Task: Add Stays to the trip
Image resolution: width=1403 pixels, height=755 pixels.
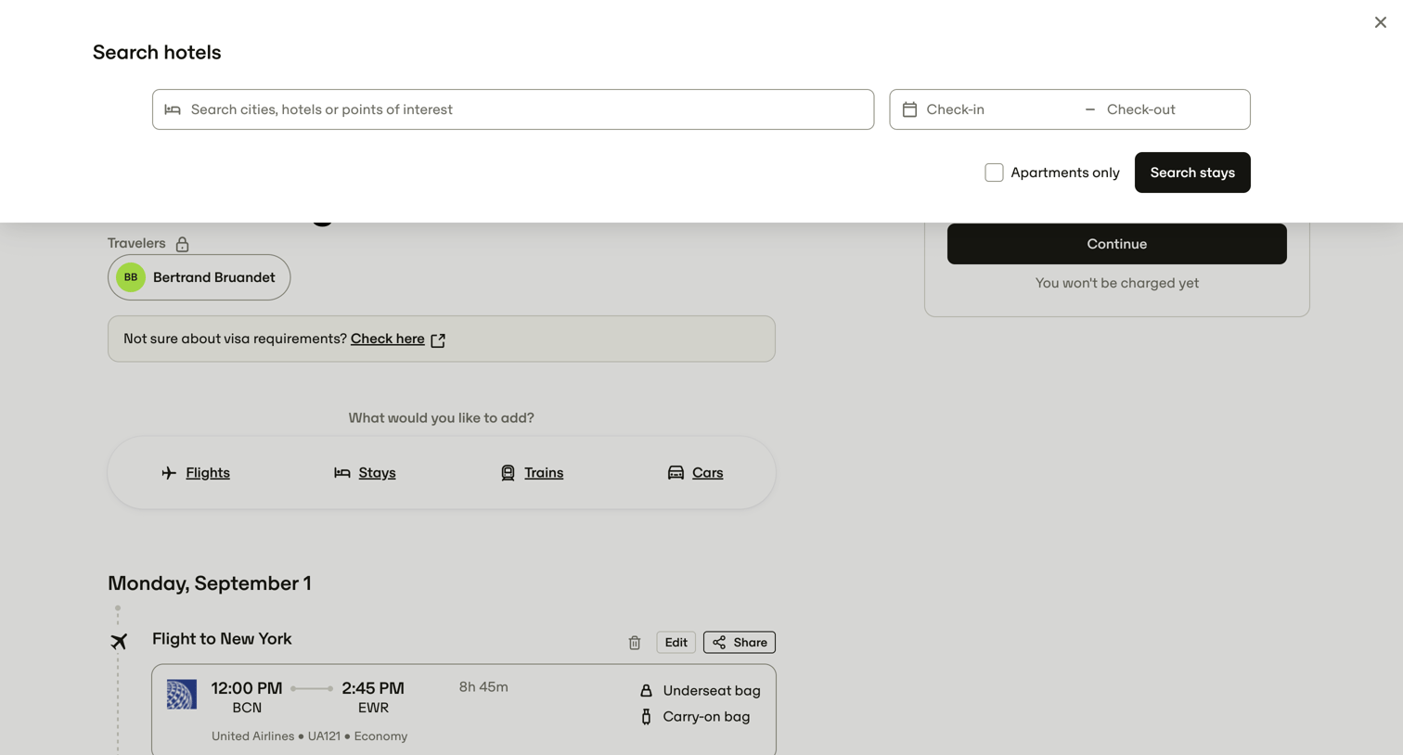Action: [x=377, y=473]
